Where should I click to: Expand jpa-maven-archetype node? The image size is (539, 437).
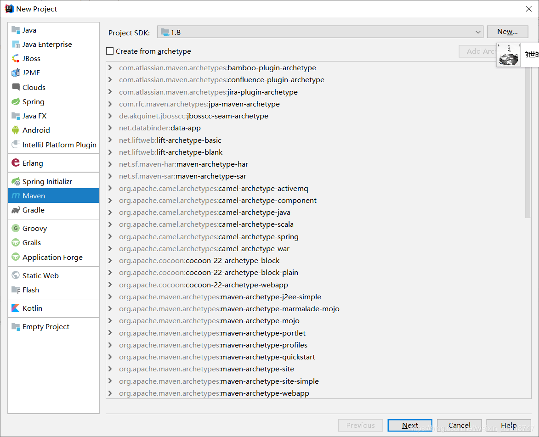(x=110, y=104)
